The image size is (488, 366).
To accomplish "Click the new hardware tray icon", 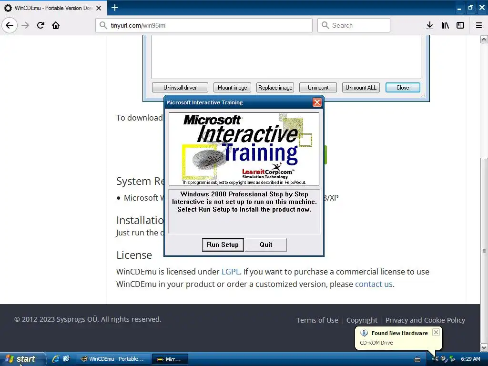I will [x=435, y=359].
